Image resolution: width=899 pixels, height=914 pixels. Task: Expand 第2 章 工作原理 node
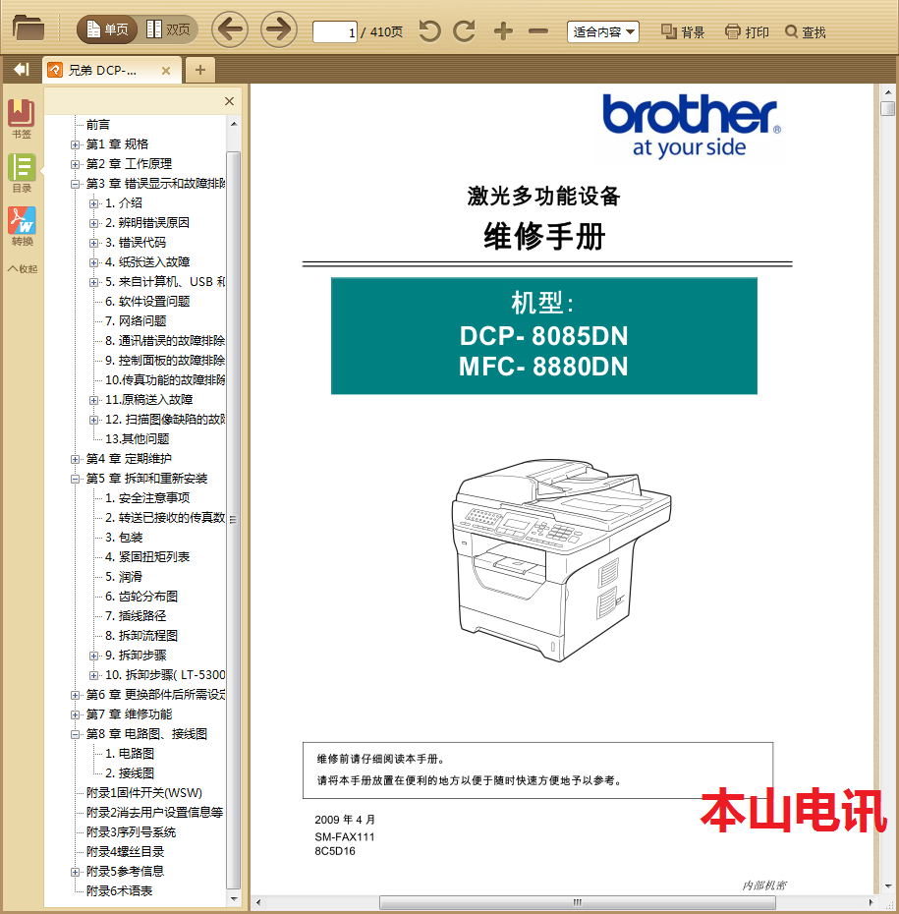(75, 164)
